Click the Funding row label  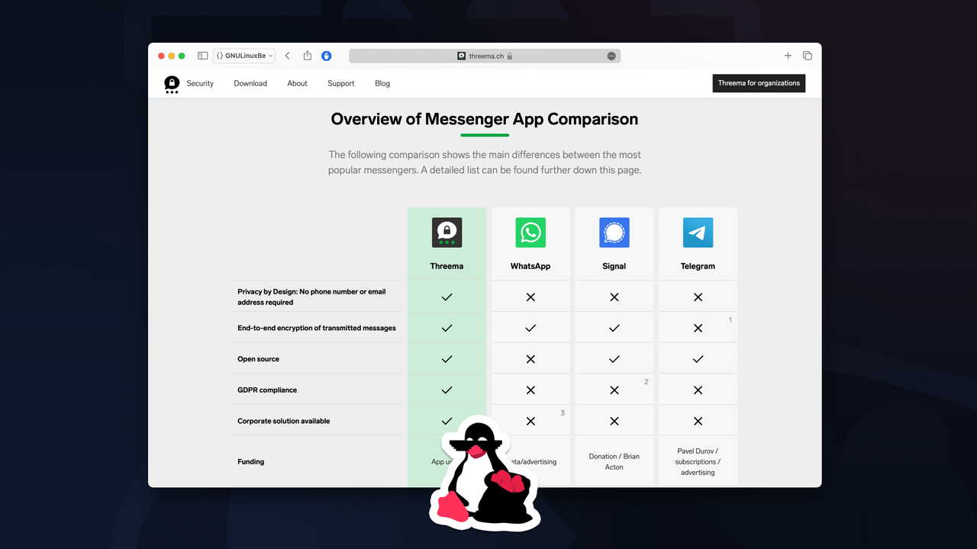[x=250, y=462]
